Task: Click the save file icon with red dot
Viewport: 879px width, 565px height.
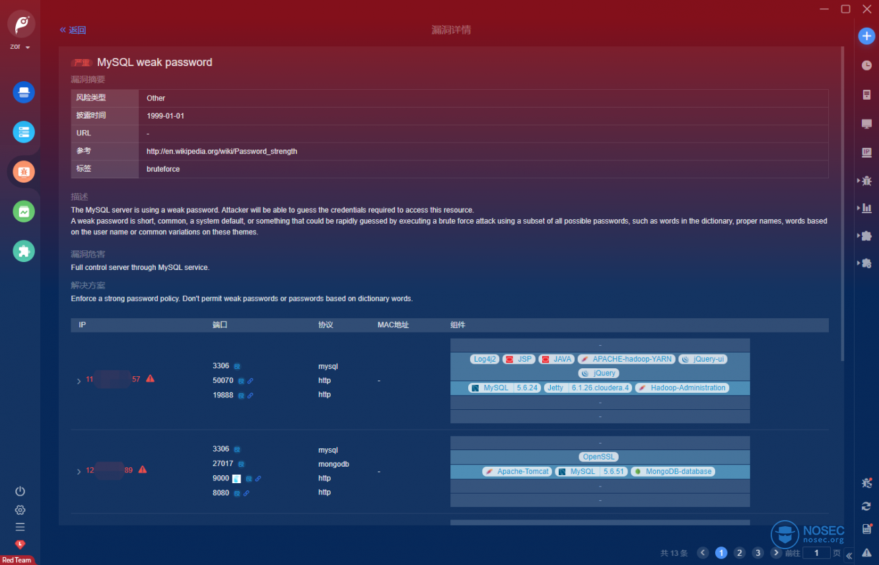Action: coord(867,529)
